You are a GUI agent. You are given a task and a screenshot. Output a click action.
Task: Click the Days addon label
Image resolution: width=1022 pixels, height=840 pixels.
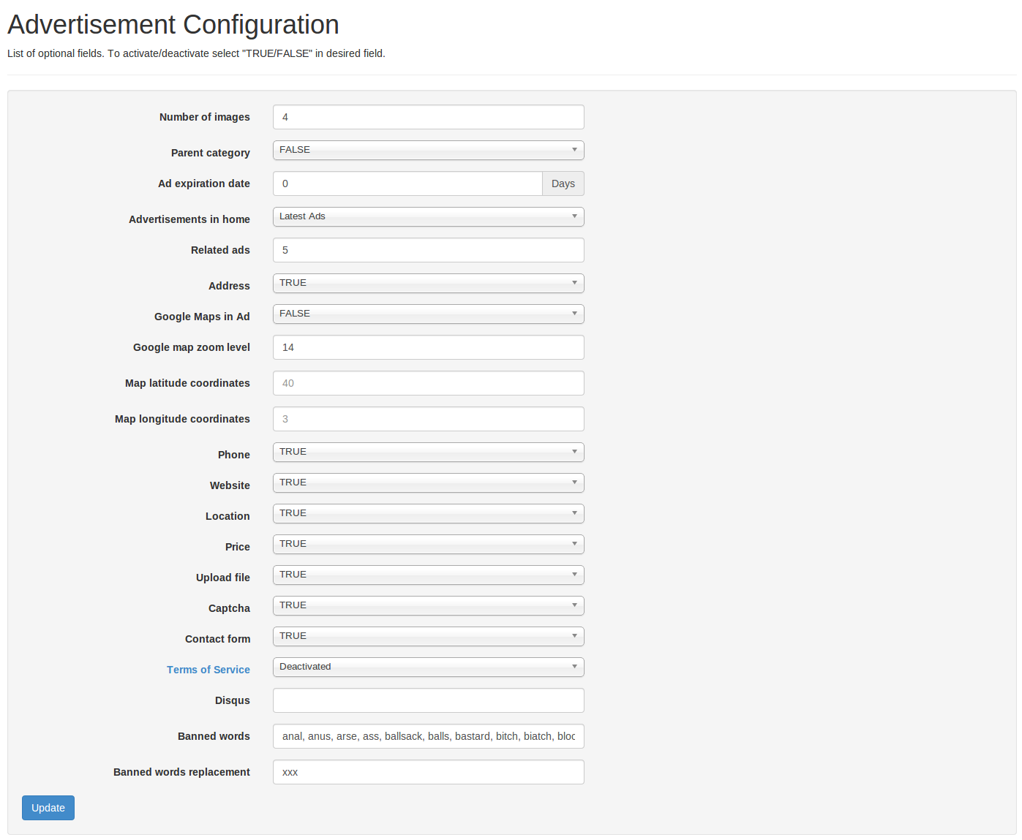tap(563, 183)
